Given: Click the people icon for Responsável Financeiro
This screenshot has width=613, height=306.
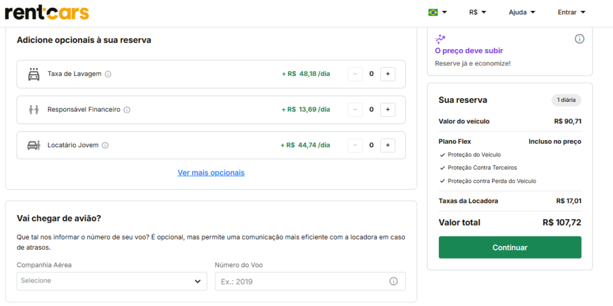Looking at the screenshot, I should (x=34, y=110).
